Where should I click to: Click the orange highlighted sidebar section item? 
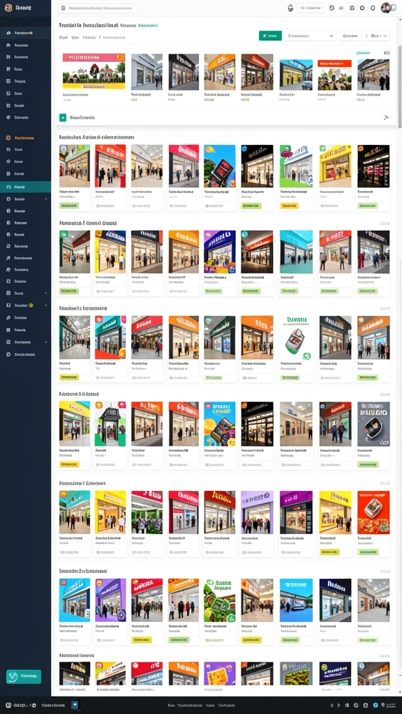[x=26, y=137]
